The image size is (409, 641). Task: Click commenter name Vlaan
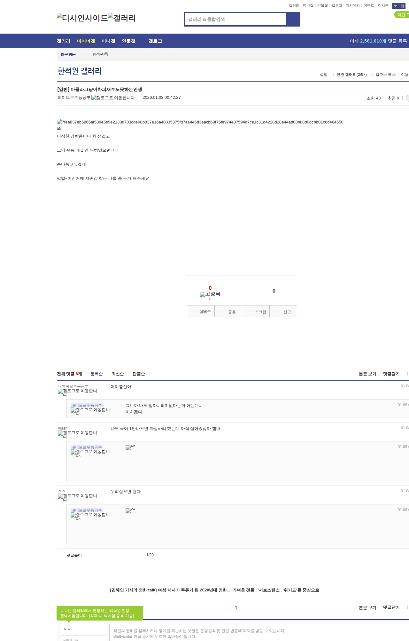63,428
